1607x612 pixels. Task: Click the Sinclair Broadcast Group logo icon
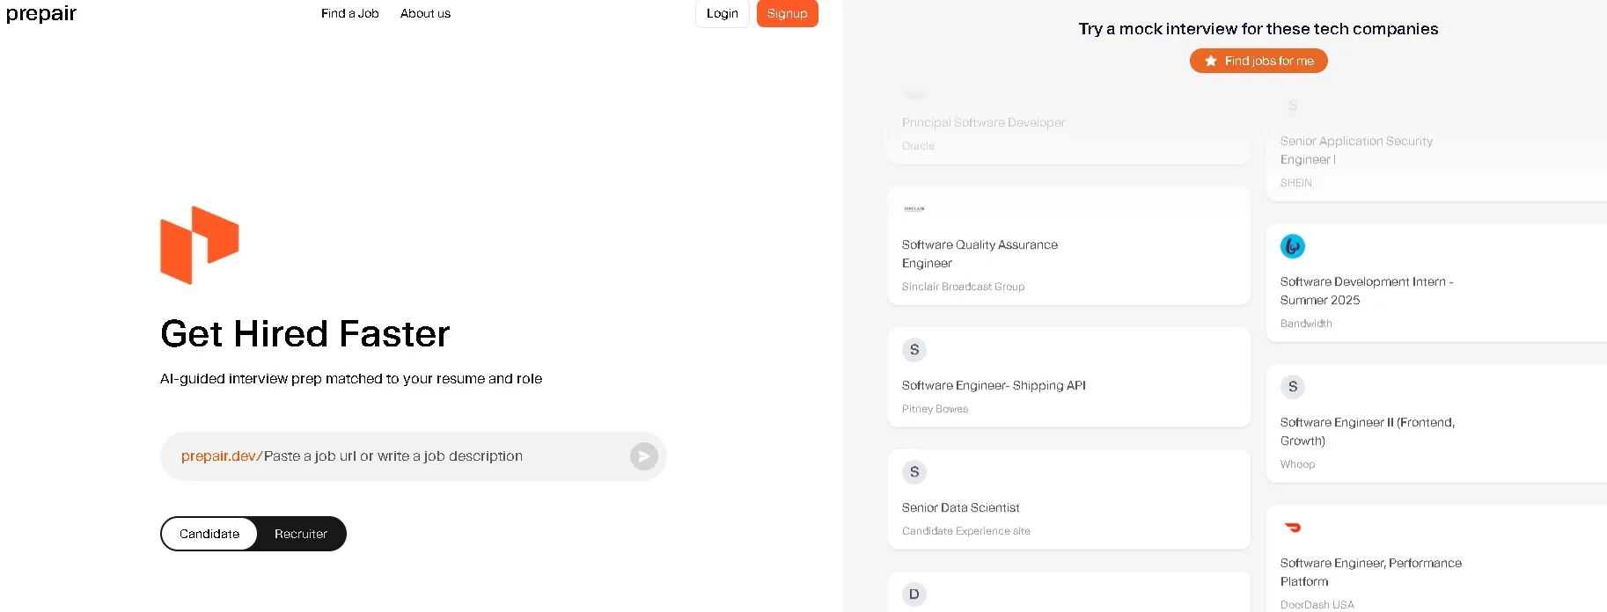pos(914,209)
